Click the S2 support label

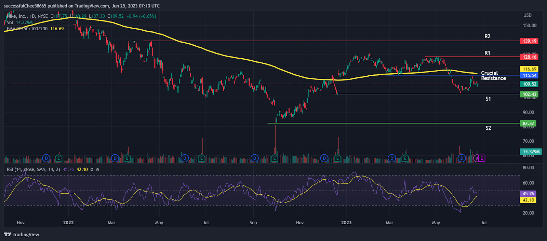pyautogui.click(x=488, y=128)
